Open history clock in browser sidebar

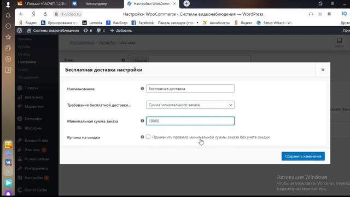(x=8, y=26)
